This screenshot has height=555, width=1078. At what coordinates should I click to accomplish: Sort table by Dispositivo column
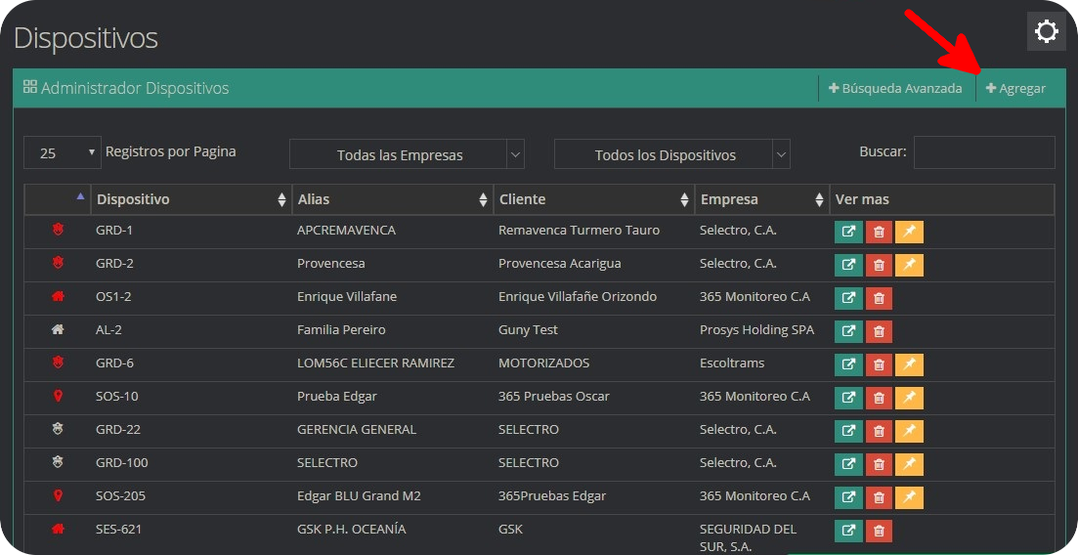pyautogui.click(x=192, y=199)
